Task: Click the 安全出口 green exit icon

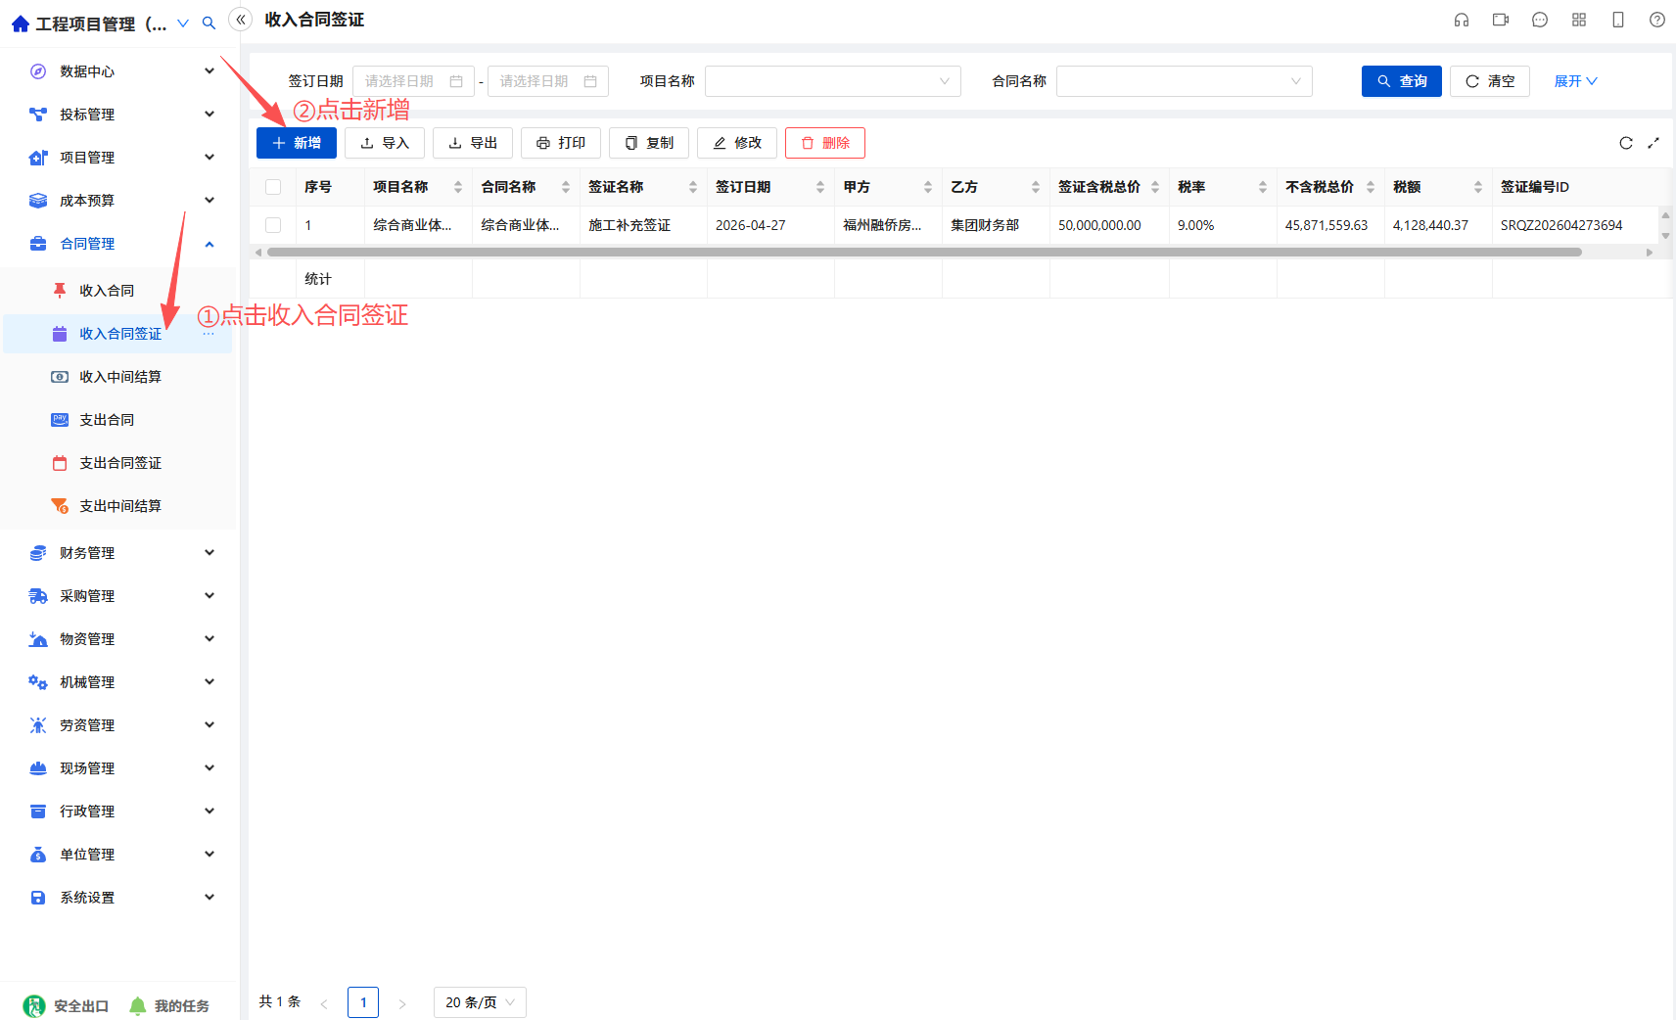Action: pyautogui.click(x=34, y=1006)
